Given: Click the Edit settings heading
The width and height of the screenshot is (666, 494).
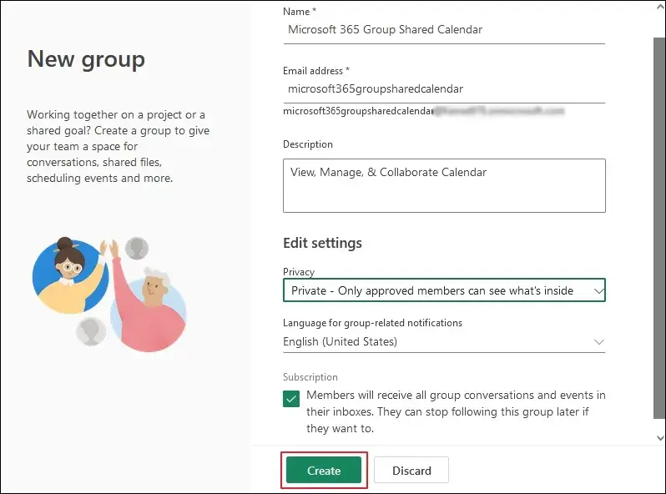Looking at the screenshot, I should point(322,243).
